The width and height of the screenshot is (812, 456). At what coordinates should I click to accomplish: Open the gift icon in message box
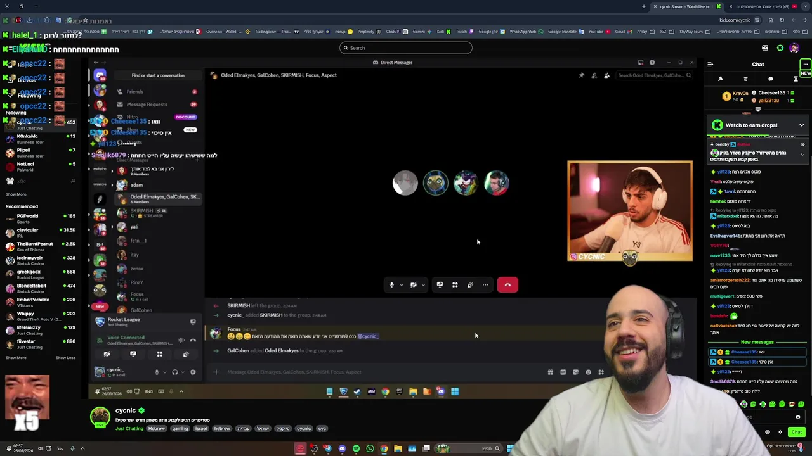[550, 372]
